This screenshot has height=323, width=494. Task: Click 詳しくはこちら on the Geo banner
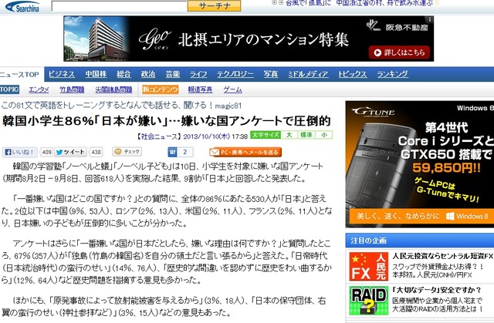coord(399,52)
